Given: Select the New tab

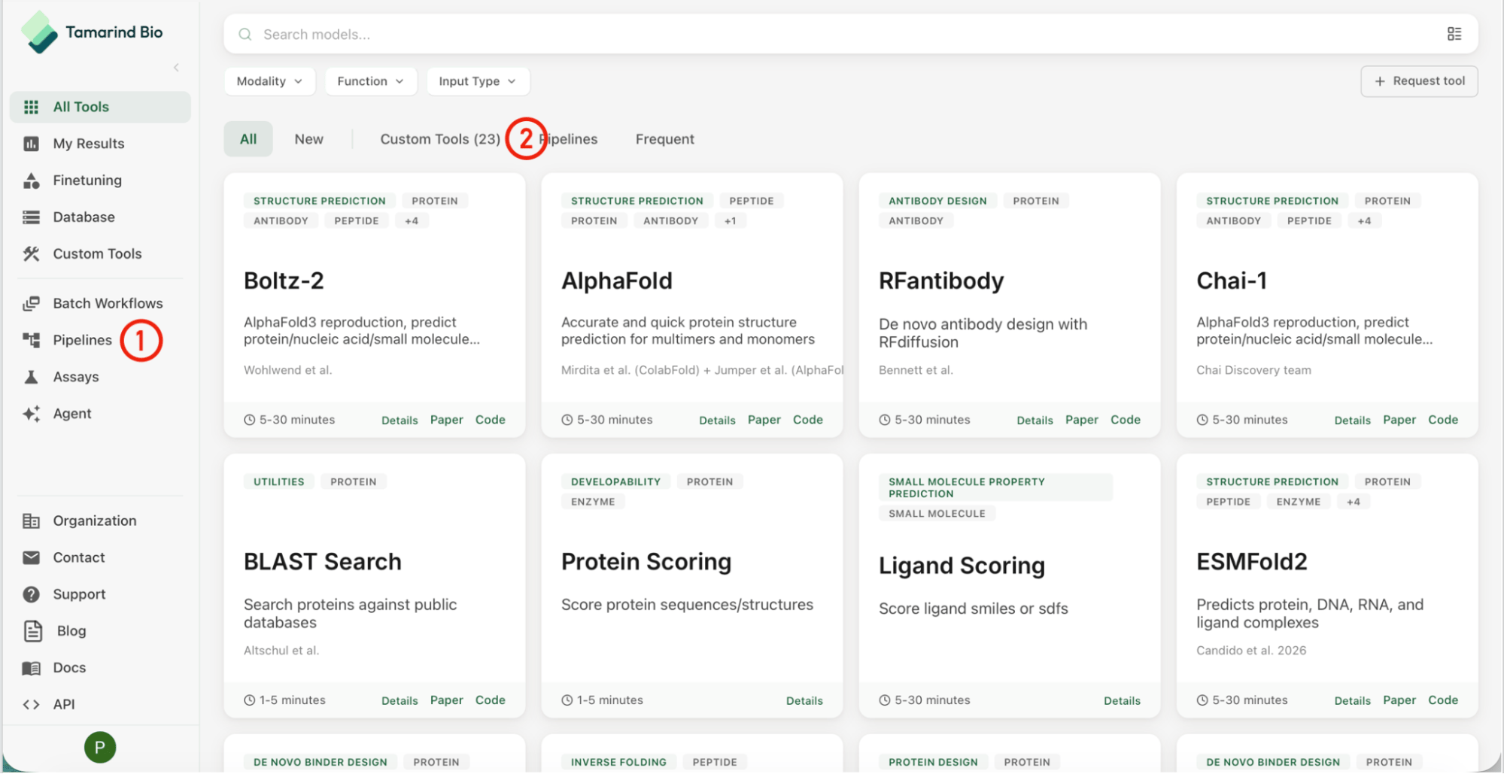Looking at the screenshot, I should click(x=309, y=139).
